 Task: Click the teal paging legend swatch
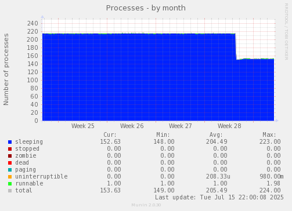tap(10, 170)
